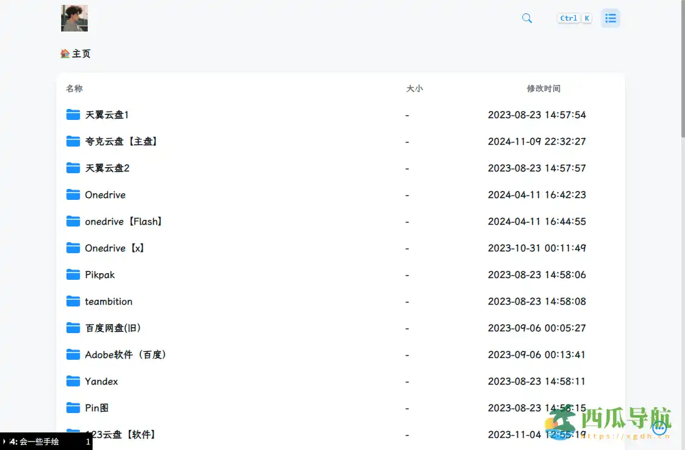
Task: Click the folder icon beside Pikpak
Action: [x=72, y=274]
